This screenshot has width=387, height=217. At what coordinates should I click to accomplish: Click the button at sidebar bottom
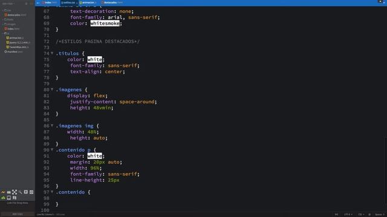click(x=18, y=215)
